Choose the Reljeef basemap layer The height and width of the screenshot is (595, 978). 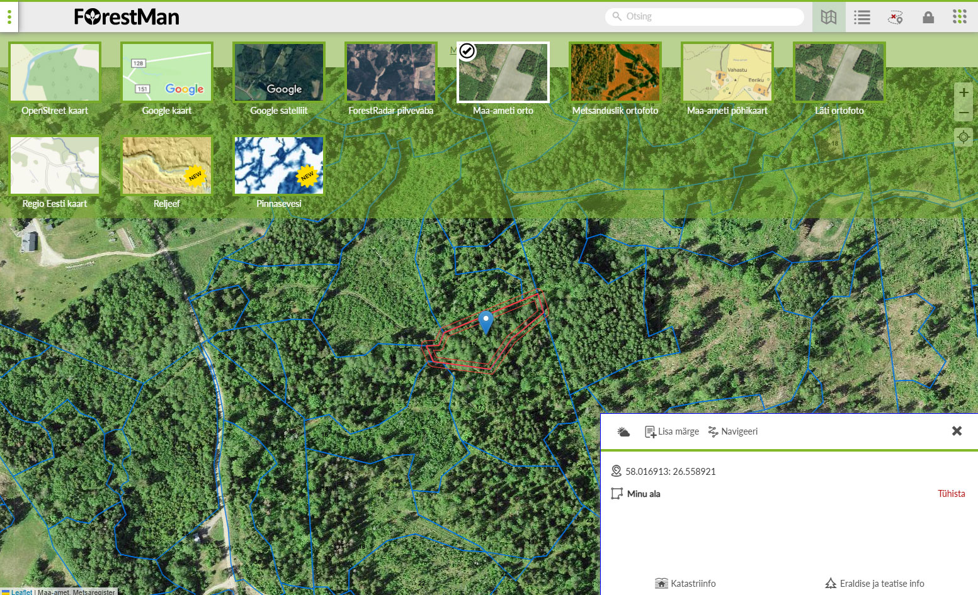pos(167,165)
